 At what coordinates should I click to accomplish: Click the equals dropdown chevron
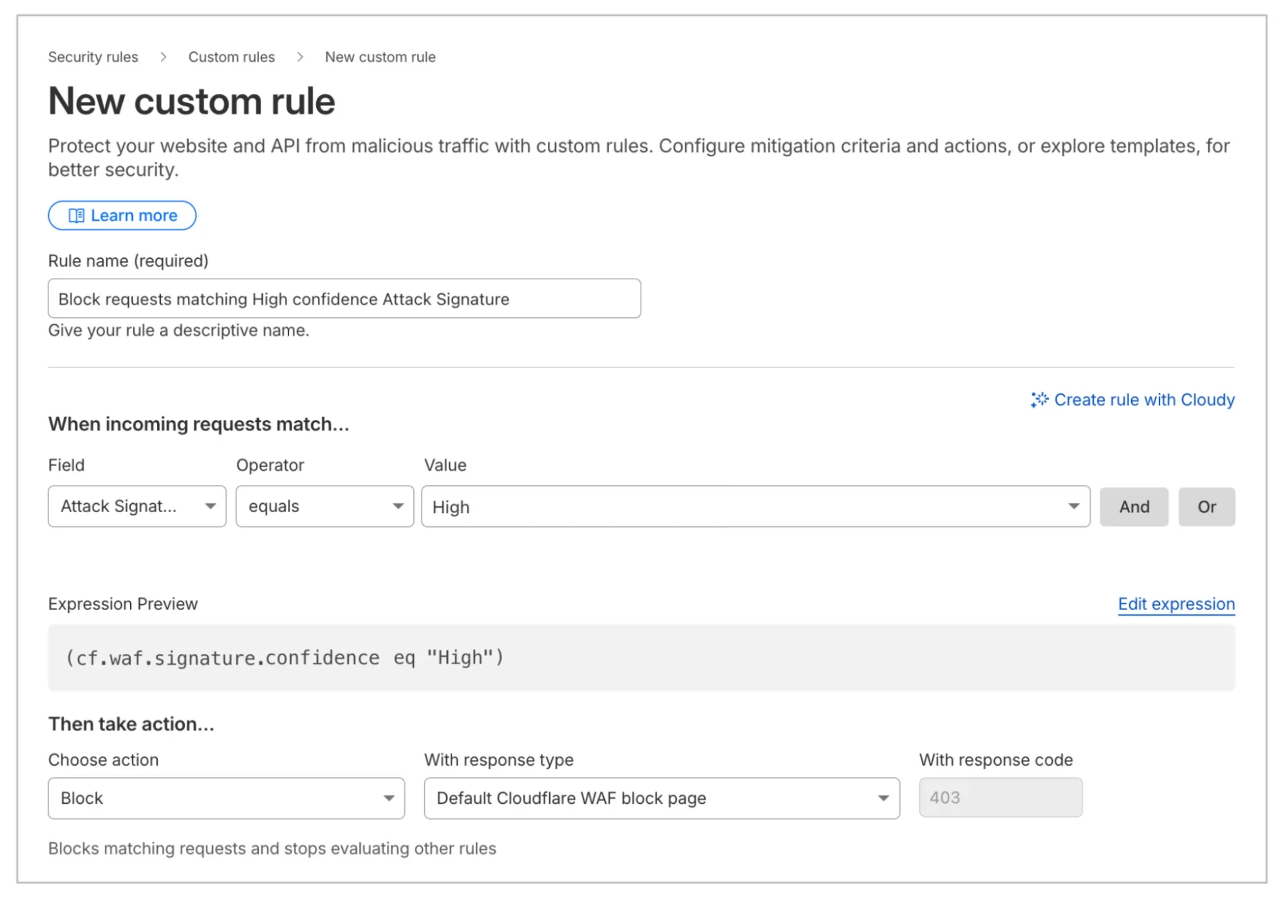point(398,507)
